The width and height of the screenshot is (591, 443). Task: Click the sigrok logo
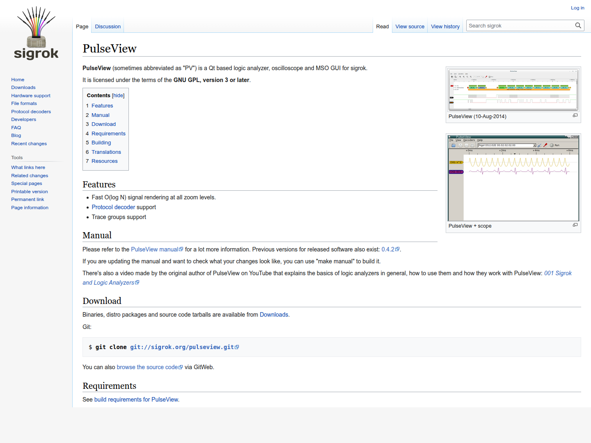36,33
